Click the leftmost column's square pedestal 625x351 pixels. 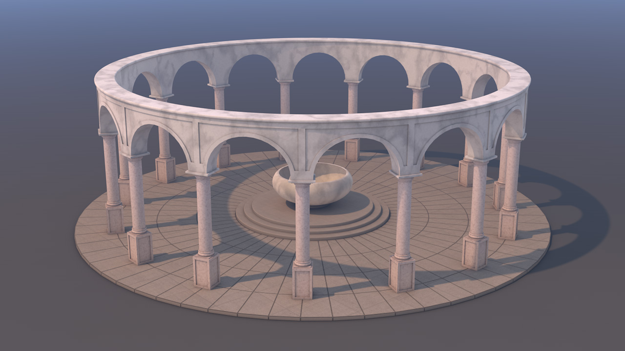tap(115, 218)
